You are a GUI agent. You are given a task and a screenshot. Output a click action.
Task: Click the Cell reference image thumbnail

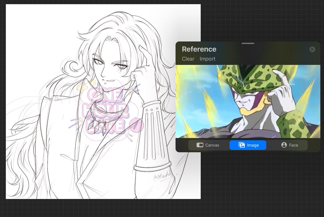[x=248, y=101]
